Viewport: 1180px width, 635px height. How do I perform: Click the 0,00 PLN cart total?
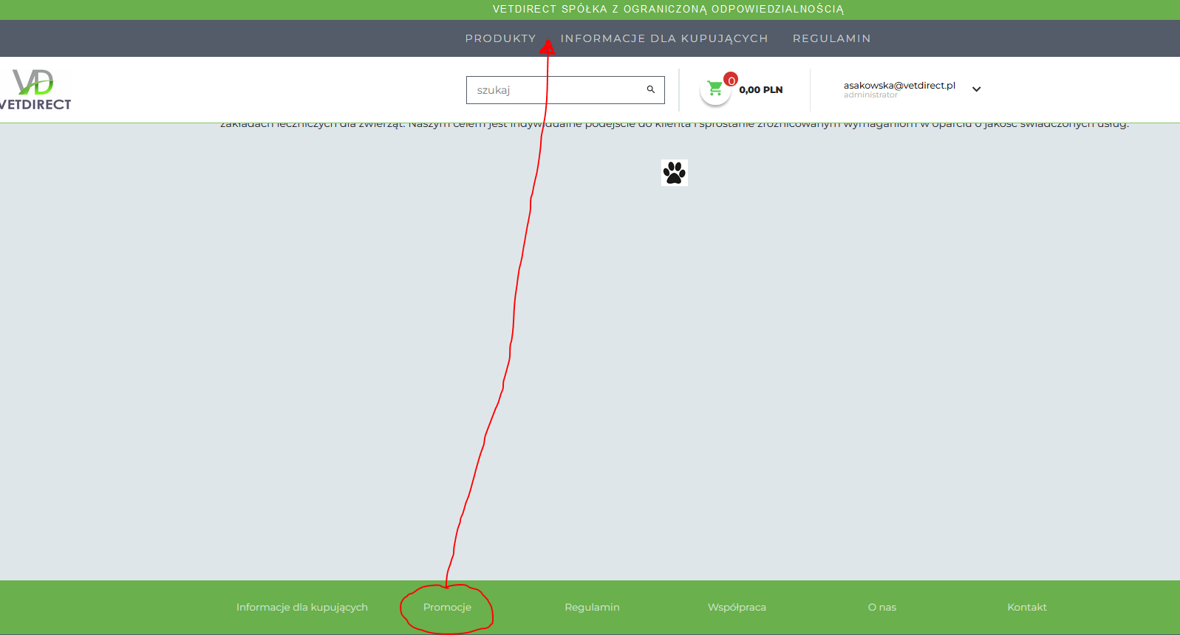(760, 90)
